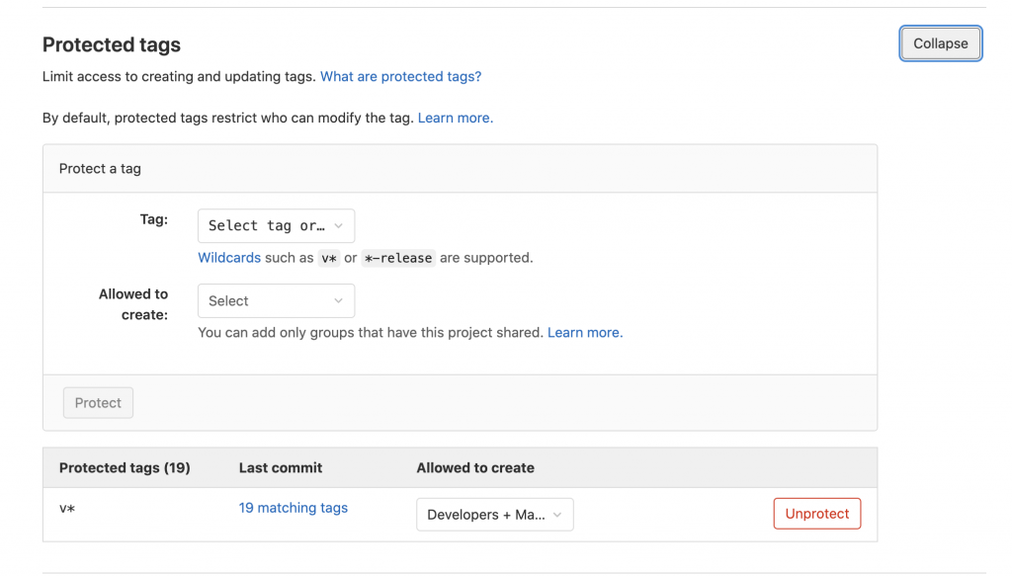This screenshot has height=577, width=1012.
Task: Click the chevron on the tag selector
Action: click(x=340, y=225)
